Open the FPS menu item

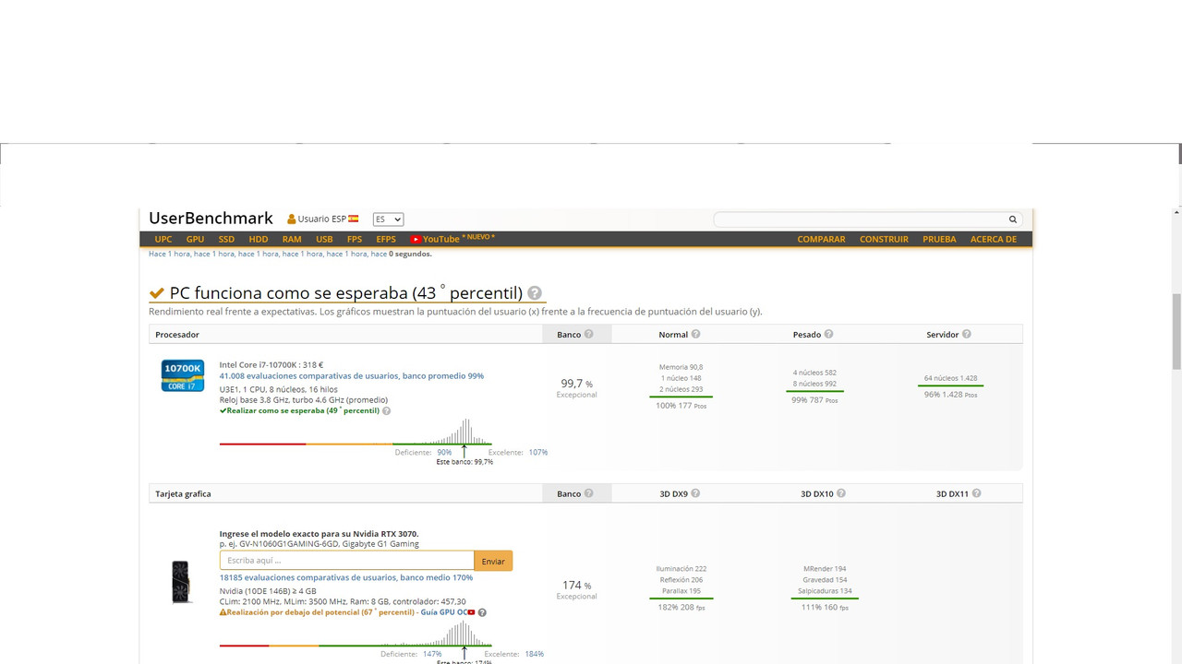click(355, 239)
